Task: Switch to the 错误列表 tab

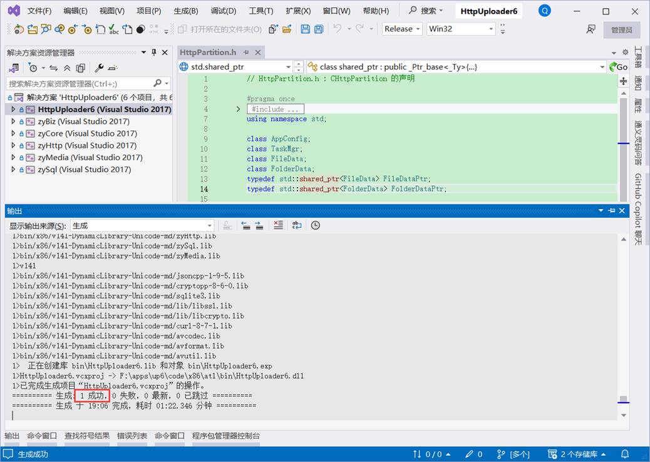Action: [x=132, y=436]
